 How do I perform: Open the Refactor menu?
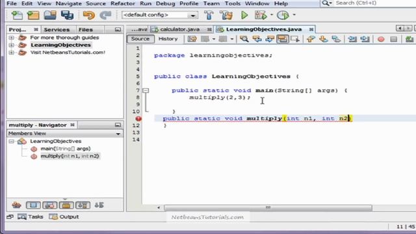coord(122,3)
